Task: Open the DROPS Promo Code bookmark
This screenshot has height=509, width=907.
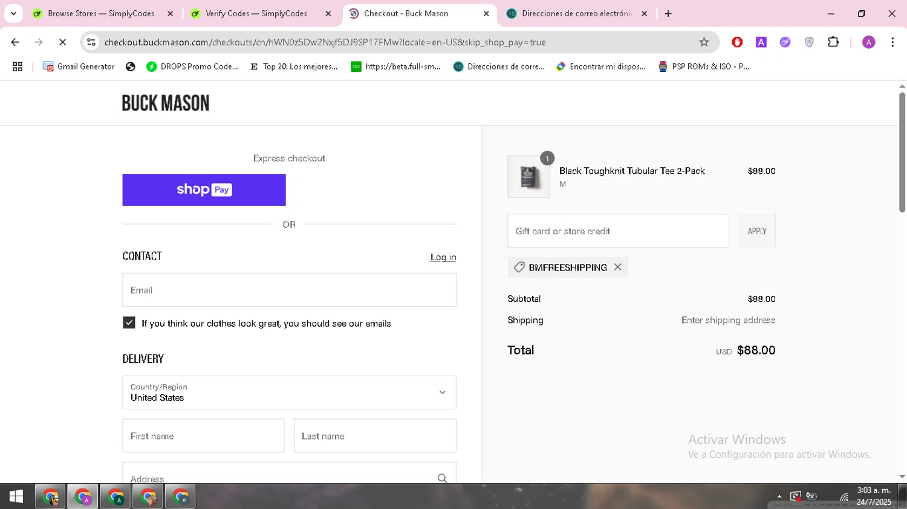Action: coord(192,67)
